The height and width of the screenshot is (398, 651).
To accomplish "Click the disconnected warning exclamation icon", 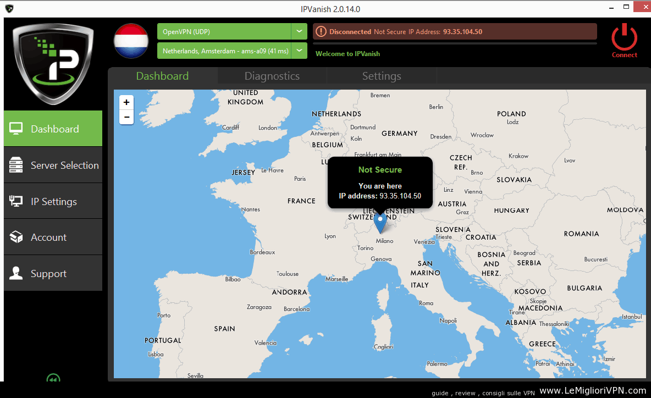I will 321,32.
